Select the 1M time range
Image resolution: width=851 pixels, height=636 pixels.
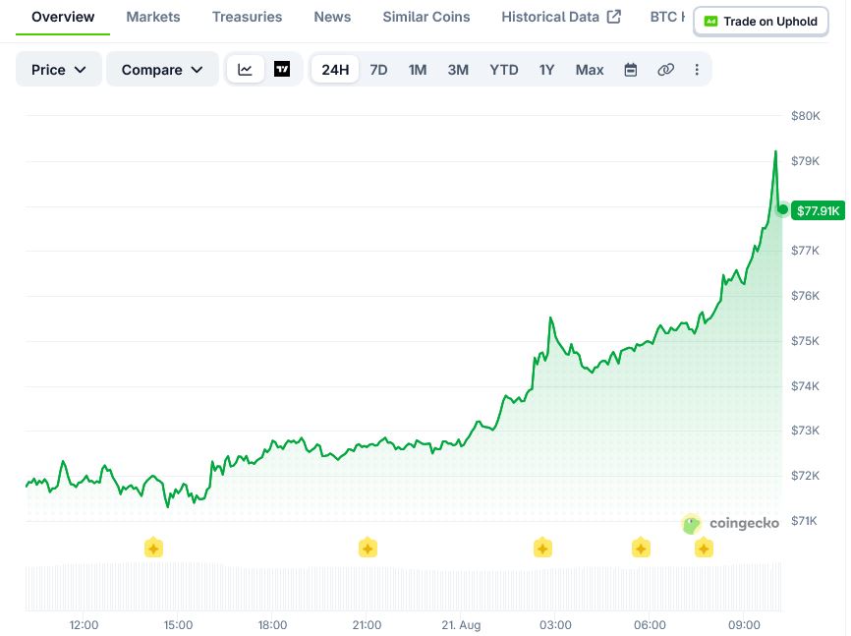[x=418, y=70]
